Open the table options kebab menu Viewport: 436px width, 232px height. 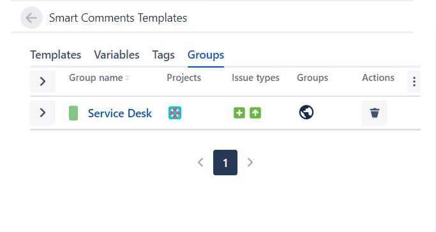pos(414,82)
